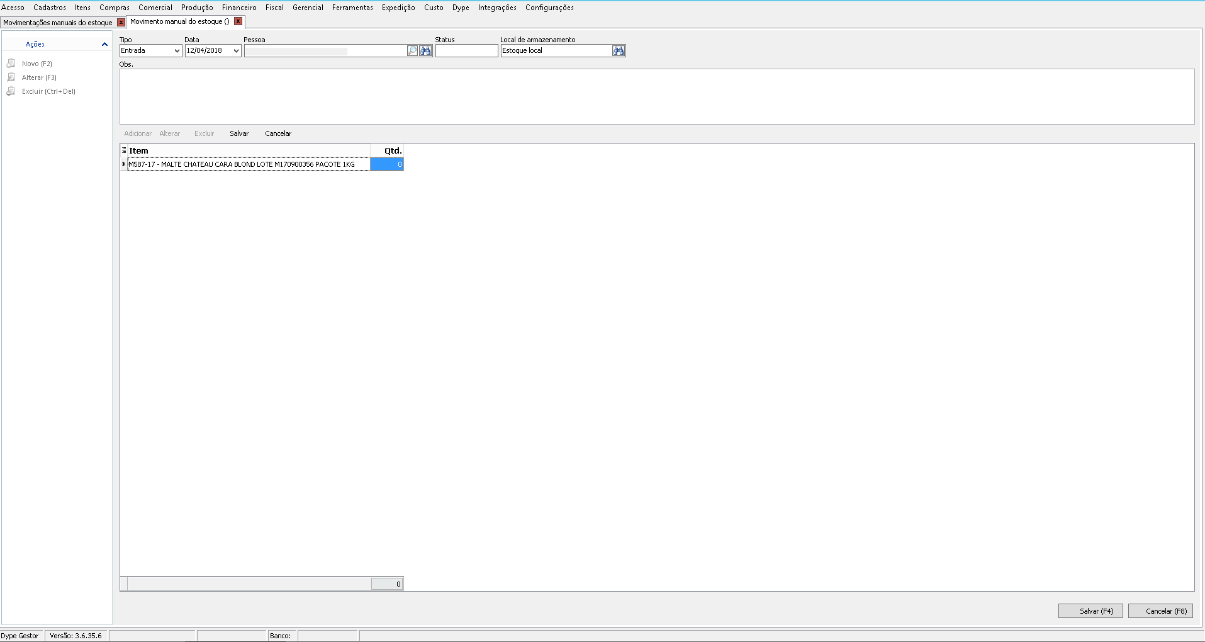Open the Financeiro menu
This screenshot has width=1205, height=642.
(x=239, y=8)
